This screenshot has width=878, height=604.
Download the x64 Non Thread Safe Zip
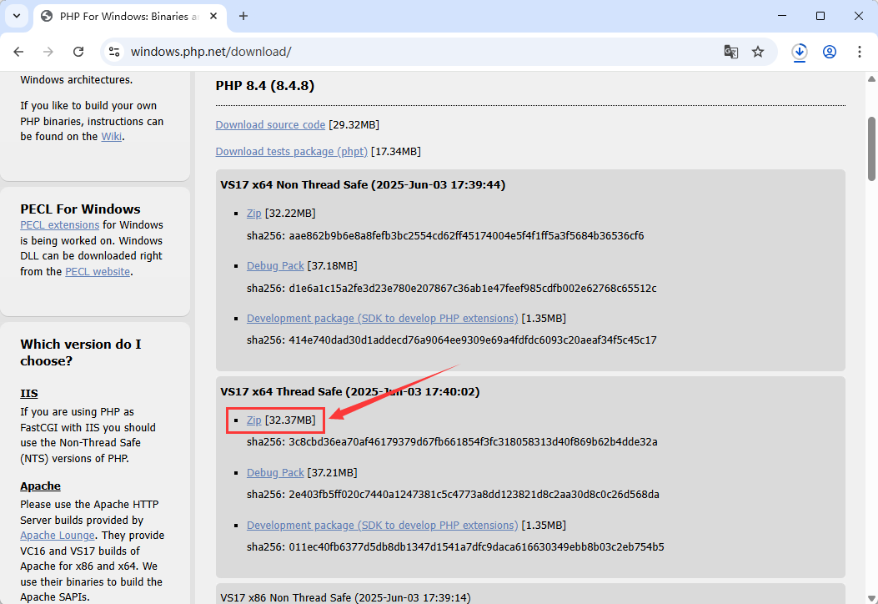point(254,214)
